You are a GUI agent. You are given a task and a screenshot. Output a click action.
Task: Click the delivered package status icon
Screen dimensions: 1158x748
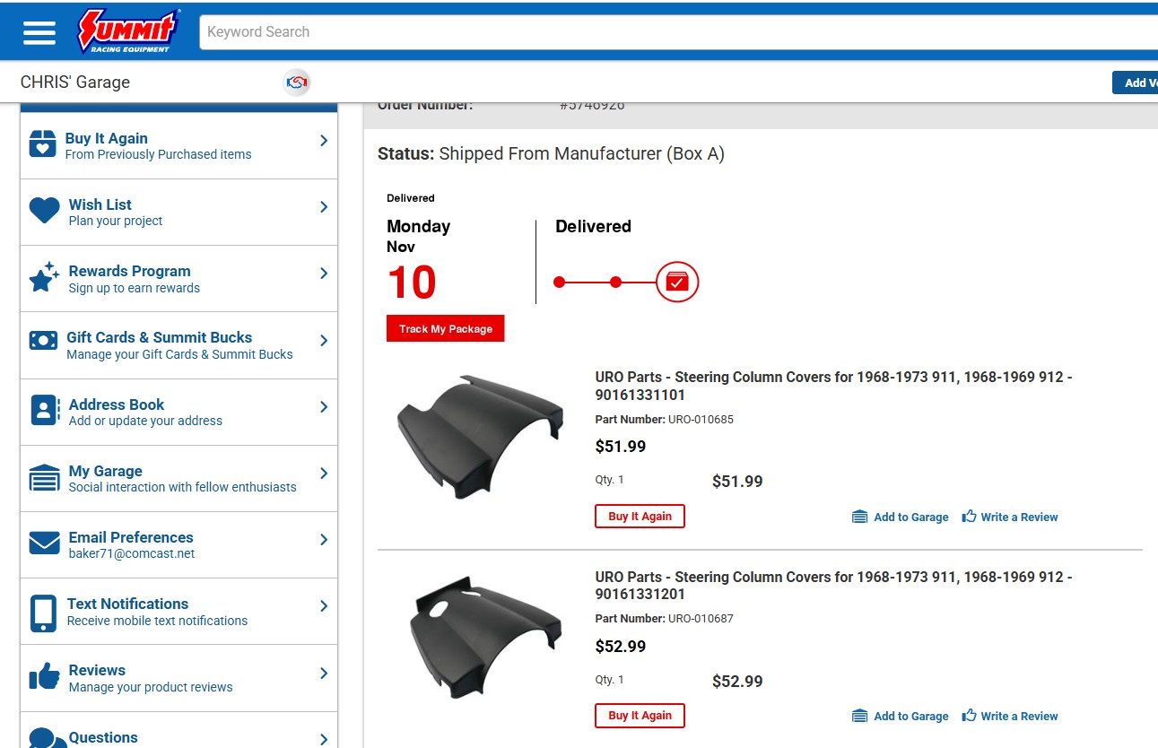coord(677,283)
